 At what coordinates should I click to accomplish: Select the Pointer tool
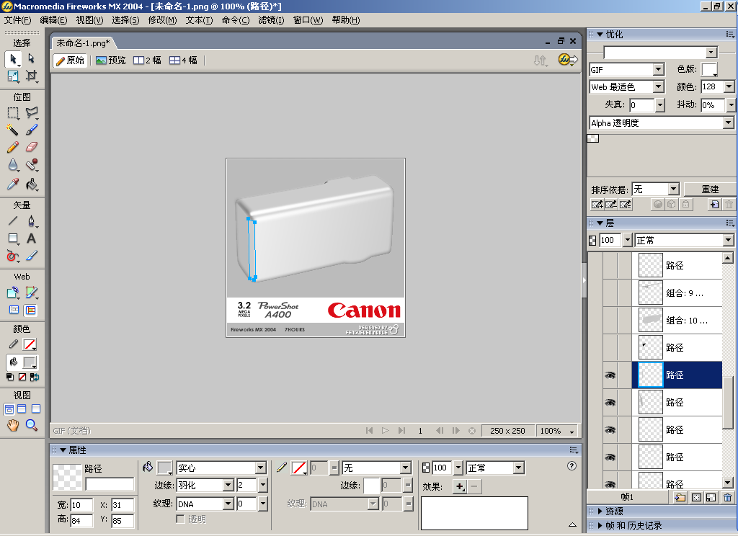coord(13,59)
